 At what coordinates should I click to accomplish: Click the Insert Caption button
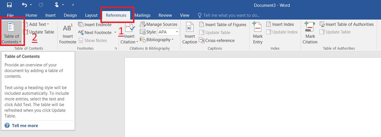(190, 33)
